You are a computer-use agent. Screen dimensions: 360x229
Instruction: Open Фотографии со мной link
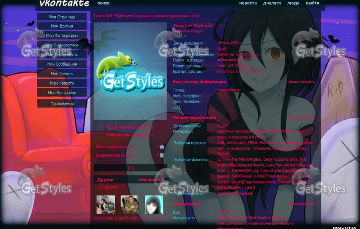click(x=115, y=147)
